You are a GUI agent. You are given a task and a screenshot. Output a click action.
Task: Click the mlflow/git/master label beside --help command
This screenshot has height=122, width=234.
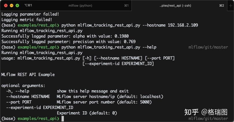208,47
